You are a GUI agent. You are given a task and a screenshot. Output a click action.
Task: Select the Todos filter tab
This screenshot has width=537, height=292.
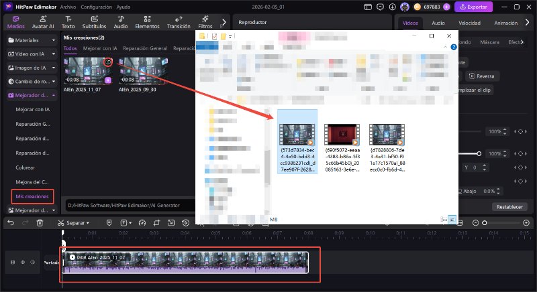tap(70, 48)
